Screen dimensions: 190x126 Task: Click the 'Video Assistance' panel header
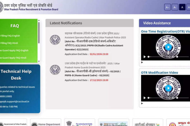coord(164,23)
